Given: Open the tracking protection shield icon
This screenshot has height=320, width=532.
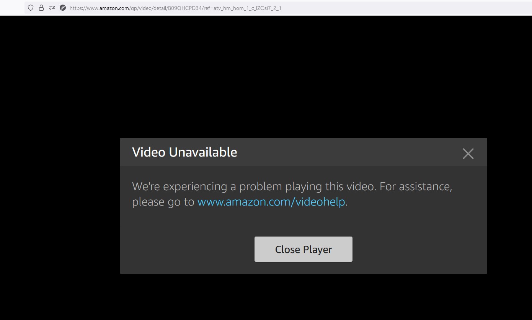Looking at the screenshot, I should [x=31, y=8].
